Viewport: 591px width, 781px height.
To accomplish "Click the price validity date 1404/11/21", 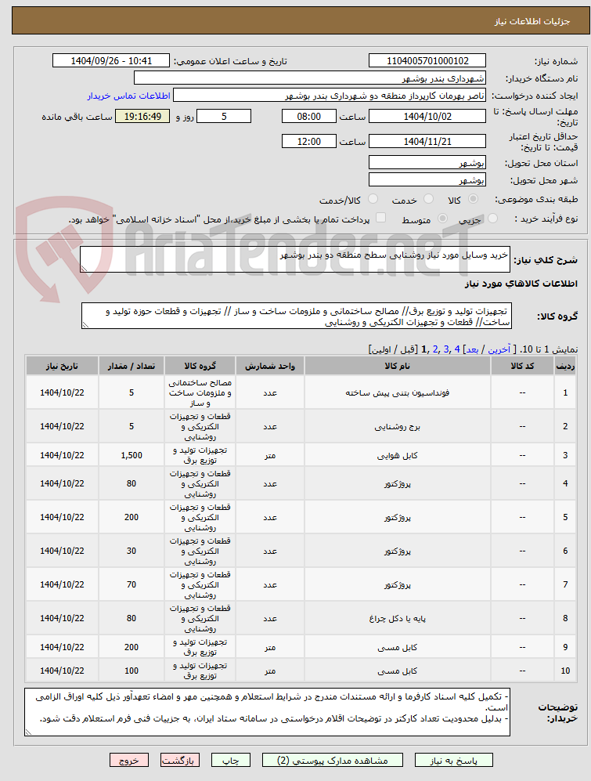I will pyautogui.click(x=427, y=142).
